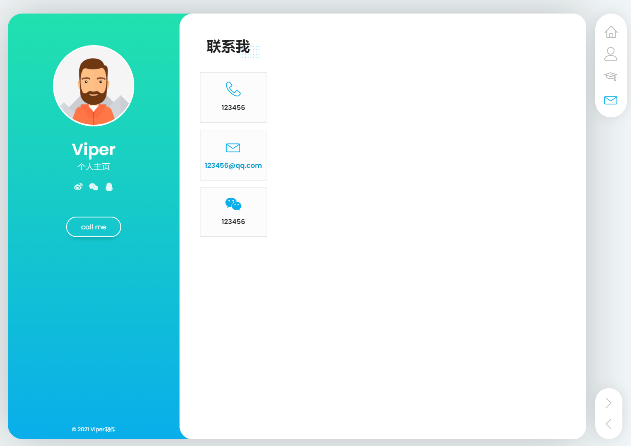Go to previous page with left chevron
Screen dimensions: 631x446
tap(608, 424)
